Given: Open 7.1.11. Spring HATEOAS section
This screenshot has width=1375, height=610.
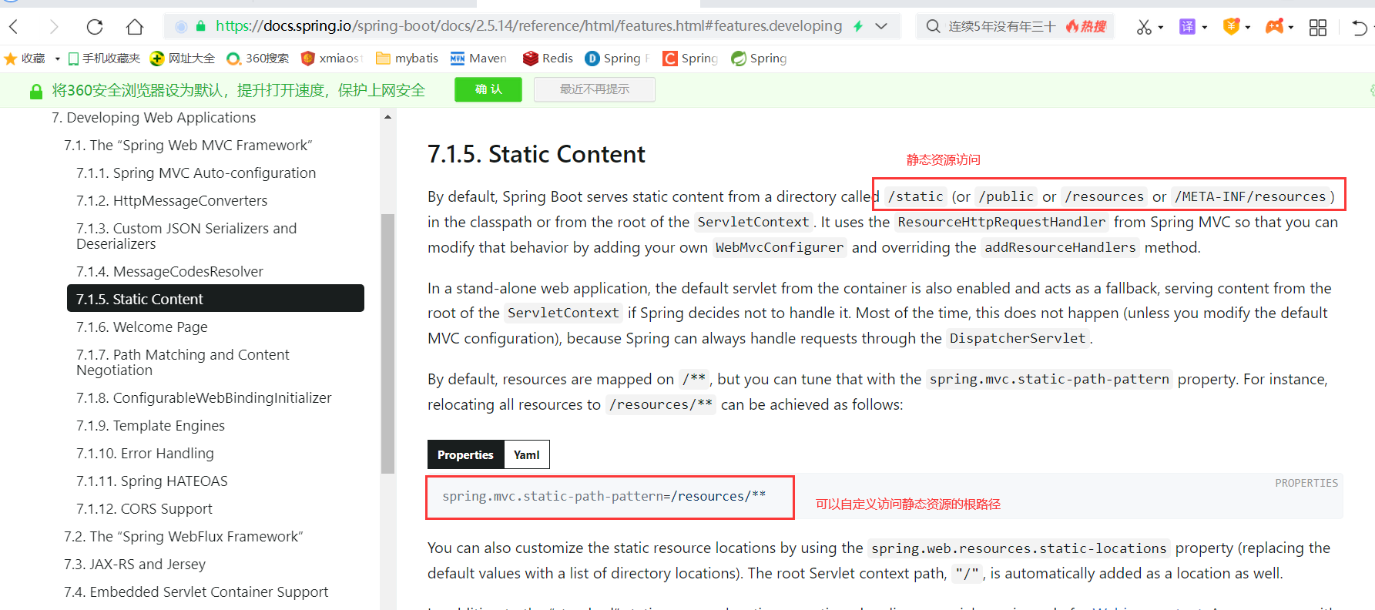Looking at the screenshot, I should (152, 481).
